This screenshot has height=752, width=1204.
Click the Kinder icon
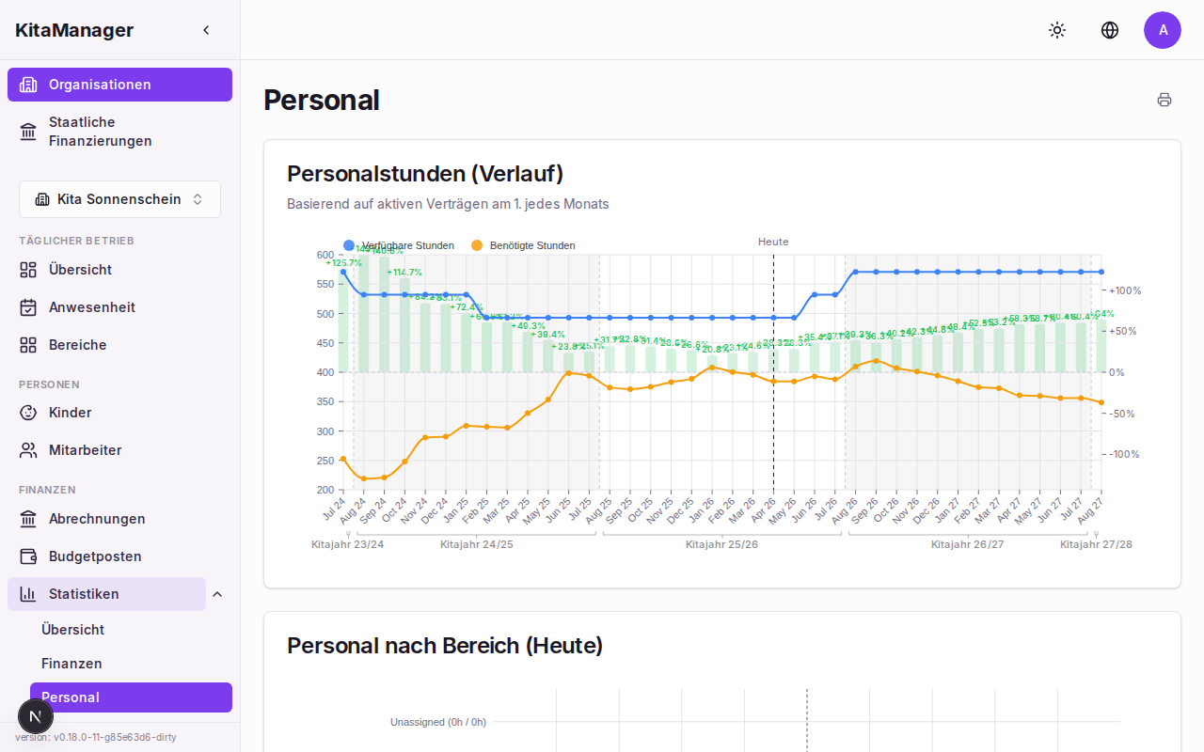click(x=28, y=413)
